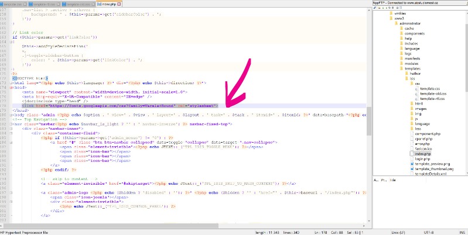Collapse the fold marker on line 186
Viewport: 468px width, 235px height.
[x=11, y=143]
